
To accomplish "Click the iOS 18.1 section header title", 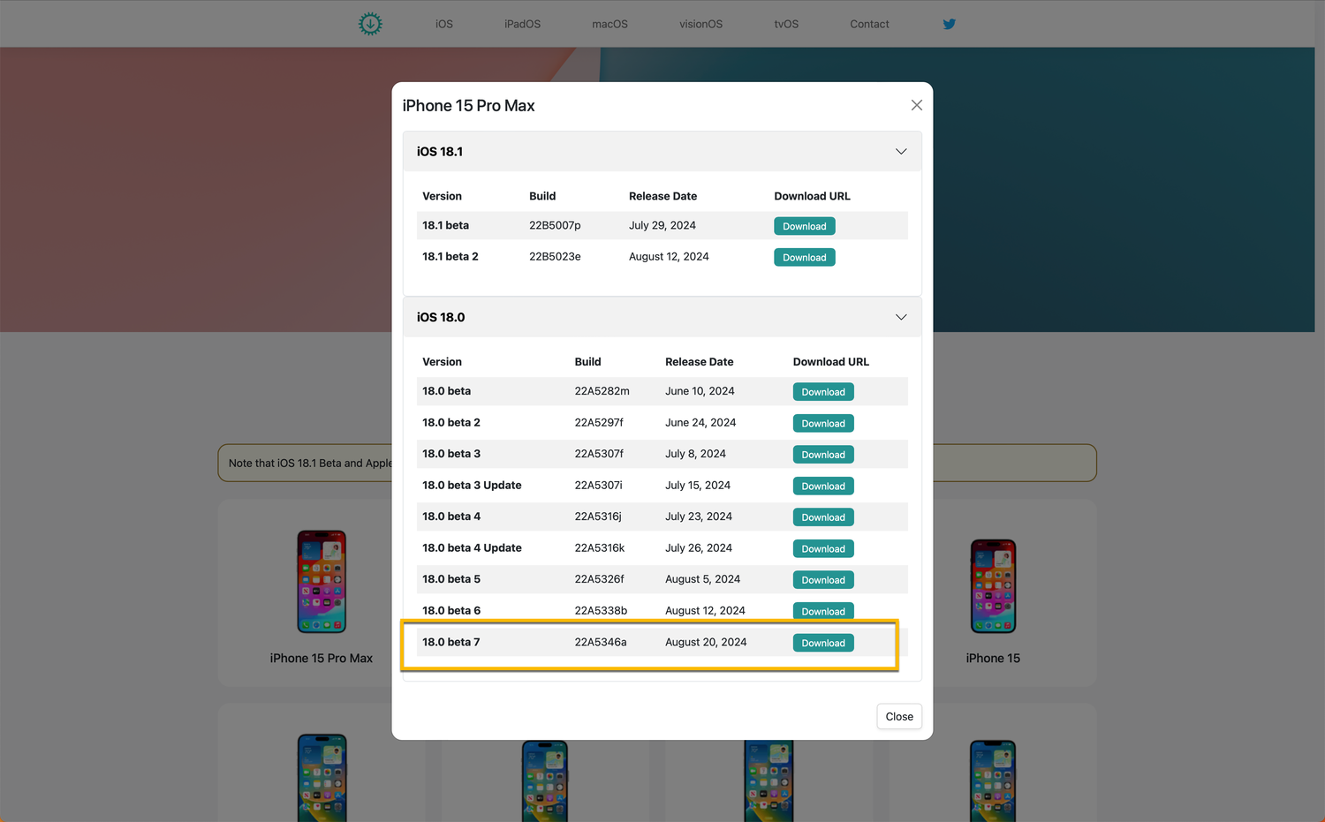I will coord(440,151).
